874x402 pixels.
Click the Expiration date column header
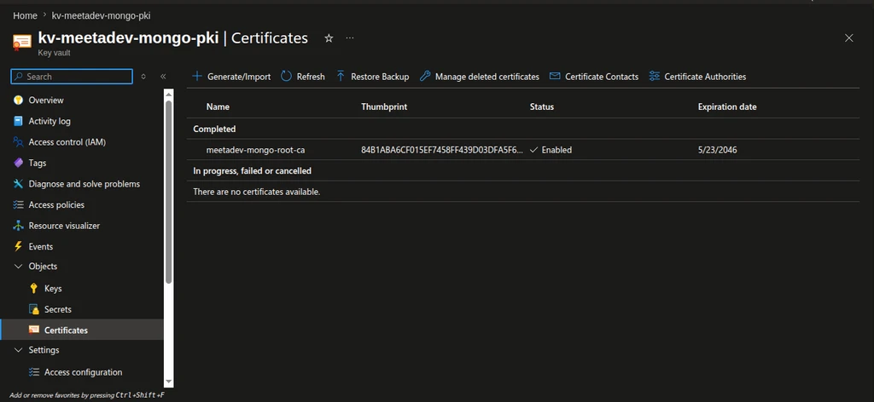[x=727, y=106]
